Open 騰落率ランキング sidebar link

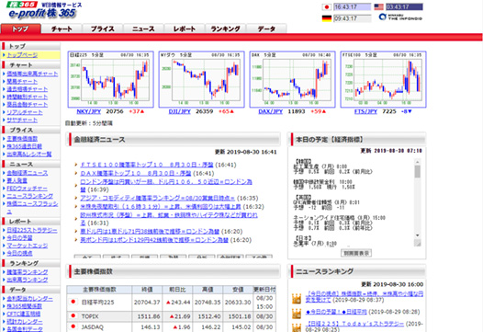coord(28,272)
